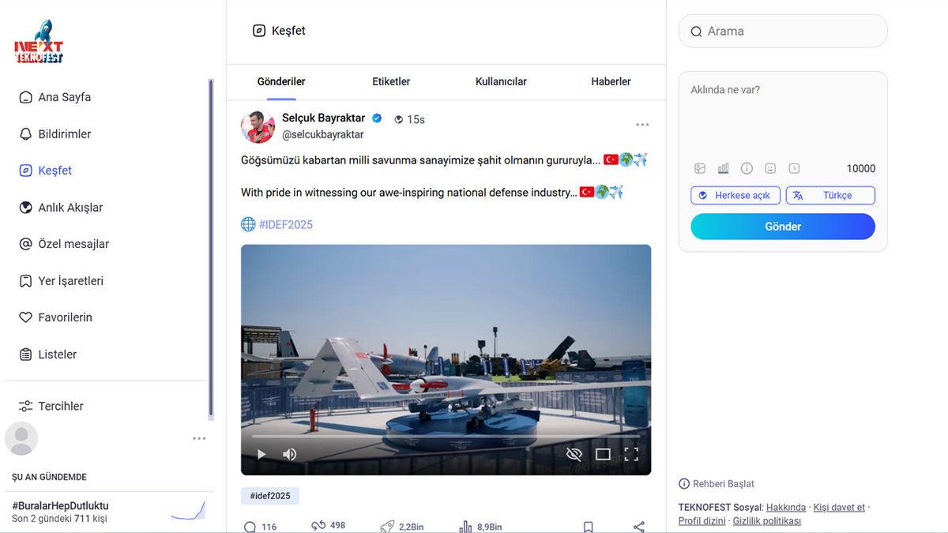Image resolution: width=948 pixels, height=533 pixels.
Task: Create a poll using the bar chart icon
Action: point(723,167)
